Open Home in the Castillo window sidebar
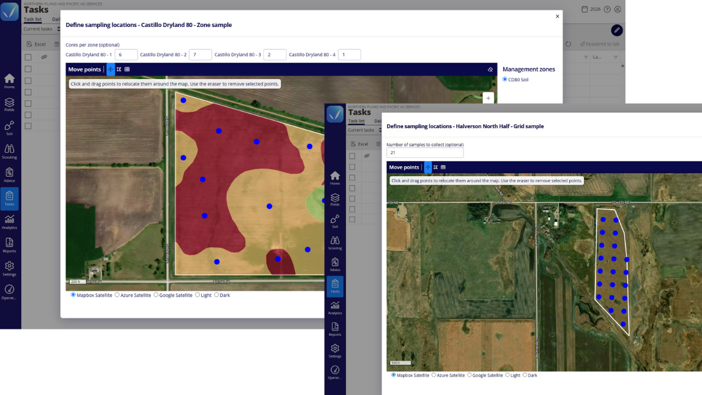Image resolution: width=702 pixels, height=395 pixels. click(9, 81)
